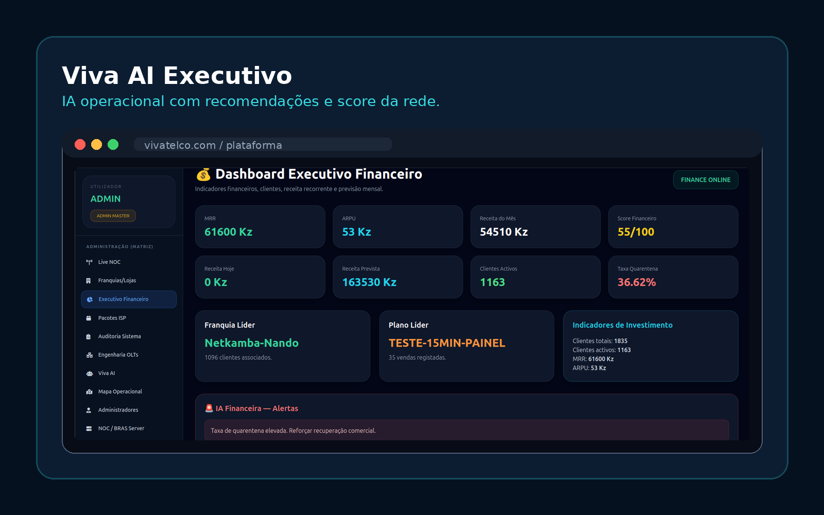Click the Auditoria Sistema clipboard icon
This screenshot has width=824, height=515.
89,336
